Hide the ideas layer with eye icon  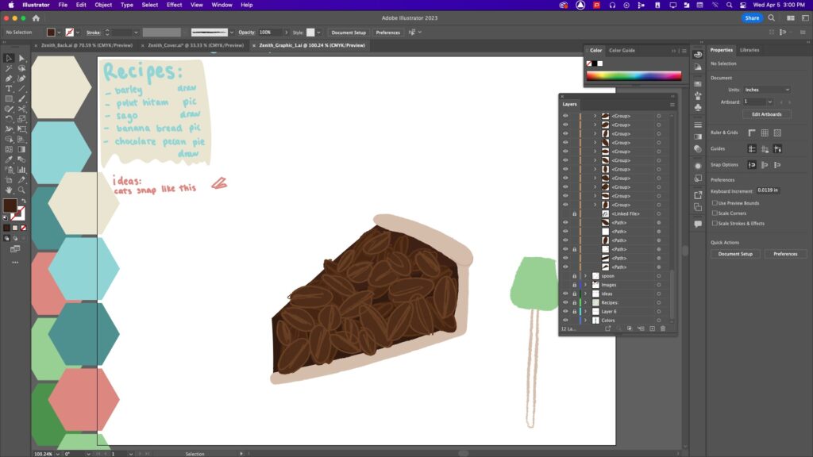(x=565, y=294)
